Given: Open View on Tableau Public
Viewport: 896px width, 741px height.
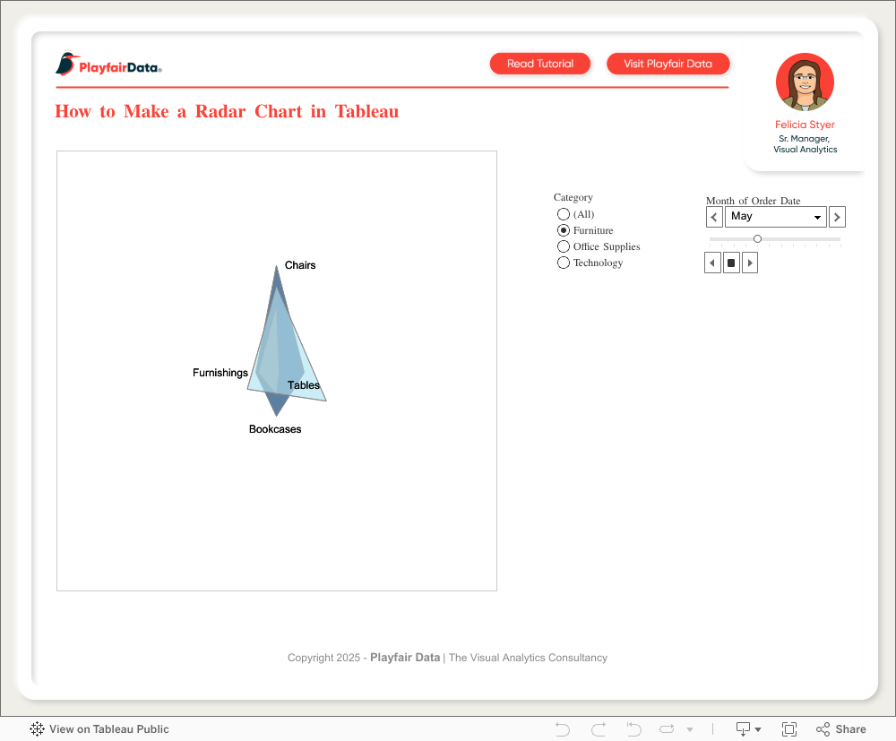Looking at the screenshot, I should coord(99,729).
